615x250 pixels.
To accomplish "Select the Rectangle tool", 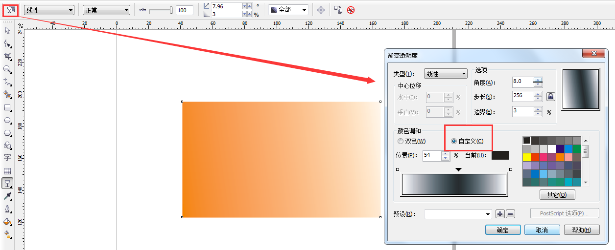I will coord(7,107).
